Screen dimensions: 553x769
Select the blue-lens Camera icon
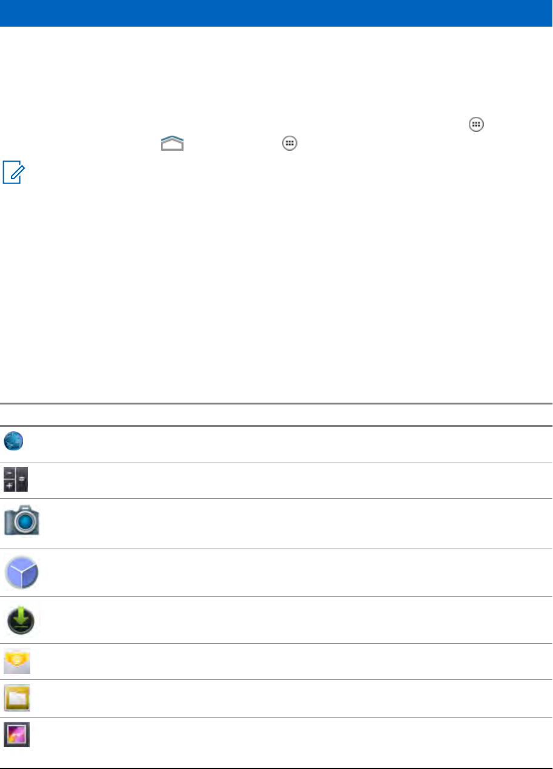click(22, 520)
